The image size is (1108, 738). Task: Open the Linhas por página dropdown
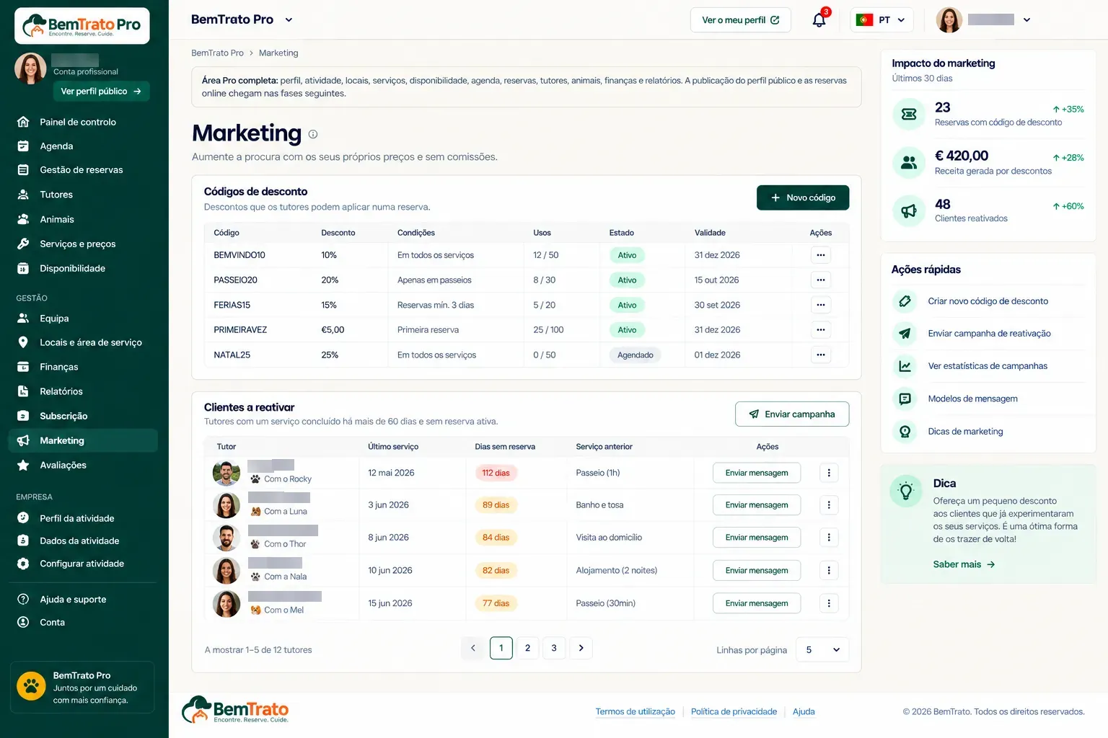(x=822, y=649)
